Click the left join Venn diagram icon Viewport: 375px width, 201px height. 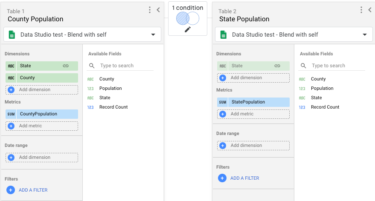(x=188, y=18)
